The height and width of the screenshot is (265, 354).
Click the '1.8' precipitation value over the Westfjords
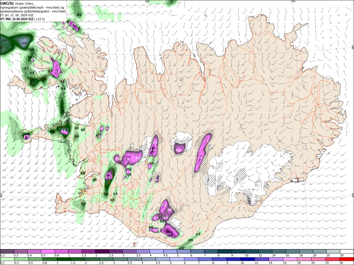(32, 81)
